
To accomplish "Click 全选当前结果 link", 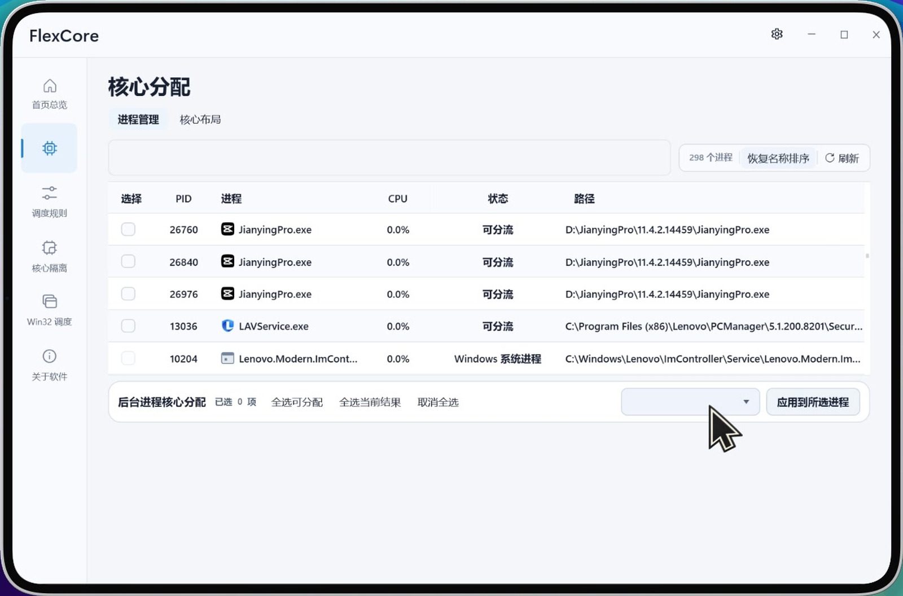I will pos(370,402).
